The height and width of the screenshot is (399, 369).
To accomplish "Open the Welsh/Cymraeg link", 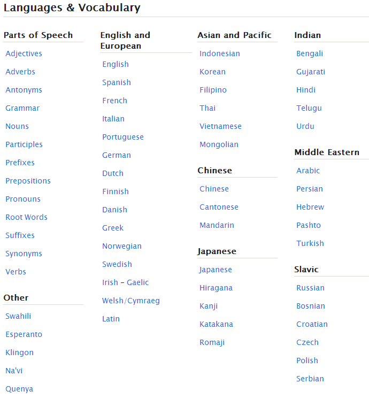I will (131, 301).
